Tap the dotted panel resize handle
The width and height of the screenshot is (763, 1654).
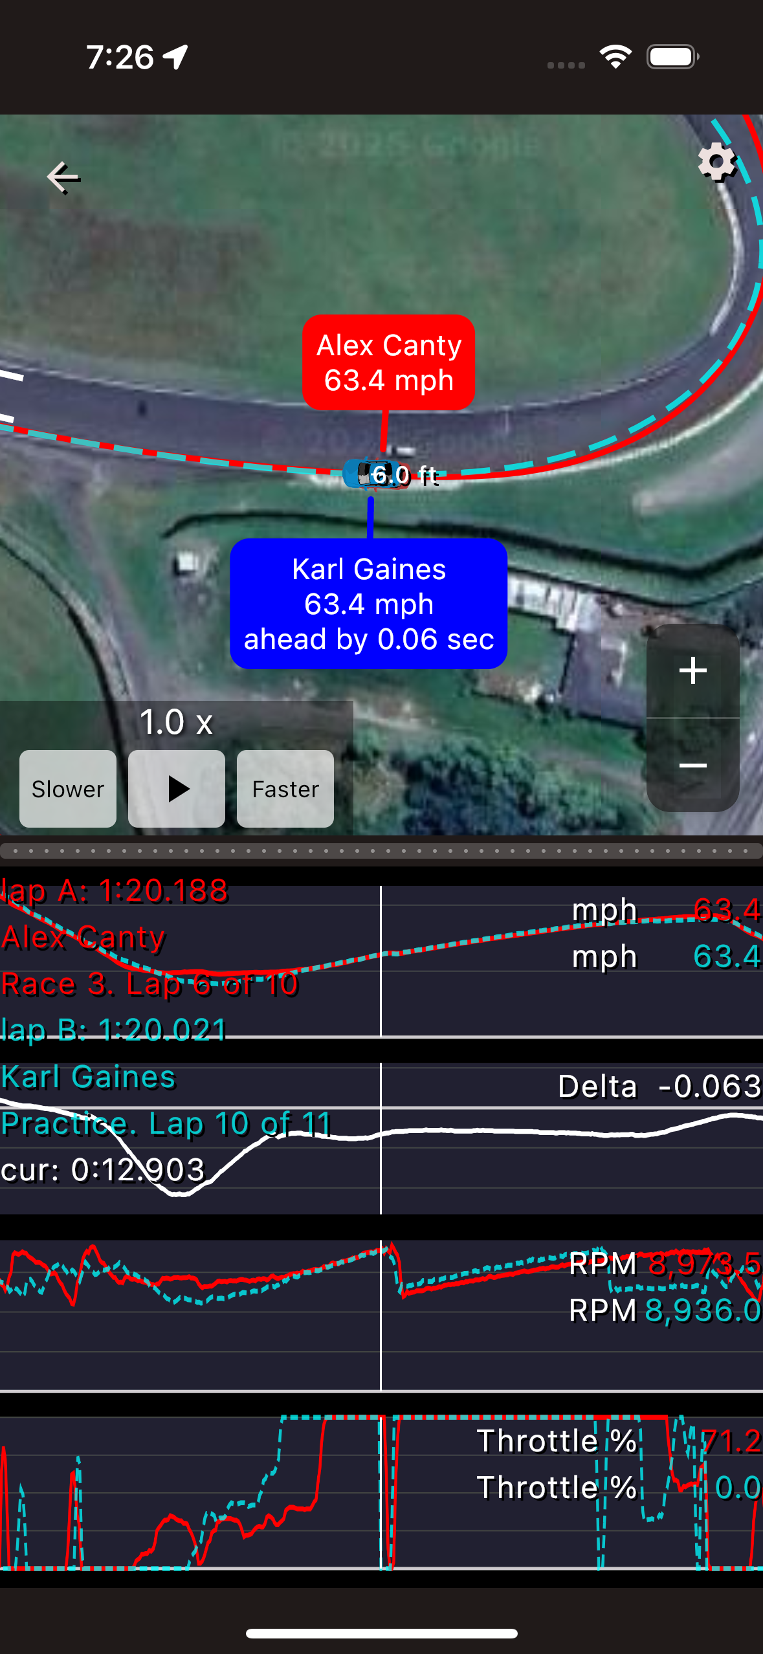point(381,851)
